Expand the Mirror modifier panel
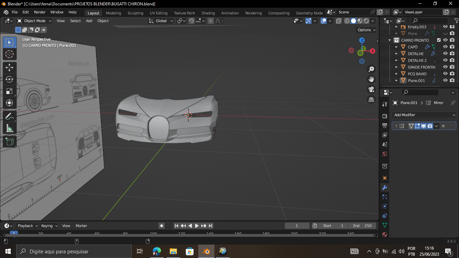459x258 pixels. click(x=396, y=126)
